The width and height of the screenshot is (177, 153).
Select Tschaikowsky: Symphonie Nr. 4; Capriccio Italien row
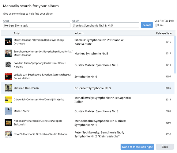88,99
